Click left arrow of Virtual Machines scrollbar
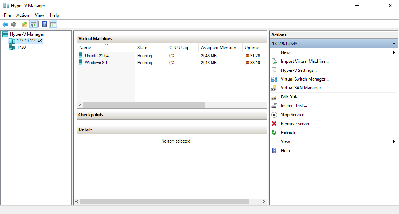 point(80,105)
